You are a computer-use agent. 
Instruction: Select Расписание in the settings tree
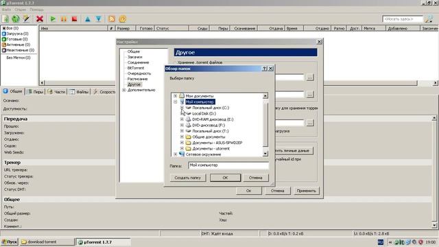pyautogui.click(x=137, y=79)
